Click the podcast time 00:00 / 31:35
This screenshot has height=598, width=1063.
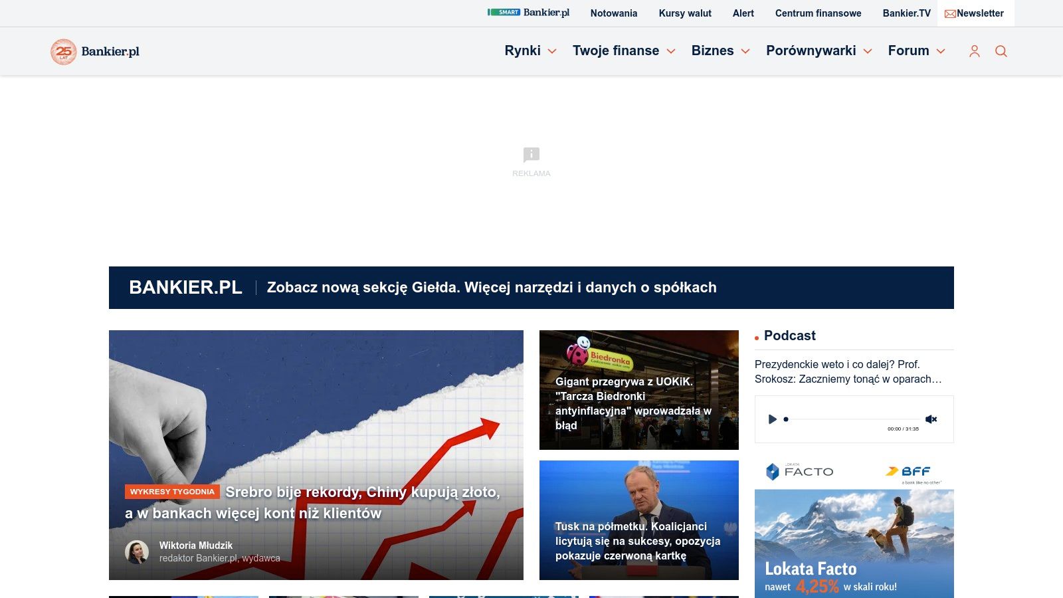(903, 429)
